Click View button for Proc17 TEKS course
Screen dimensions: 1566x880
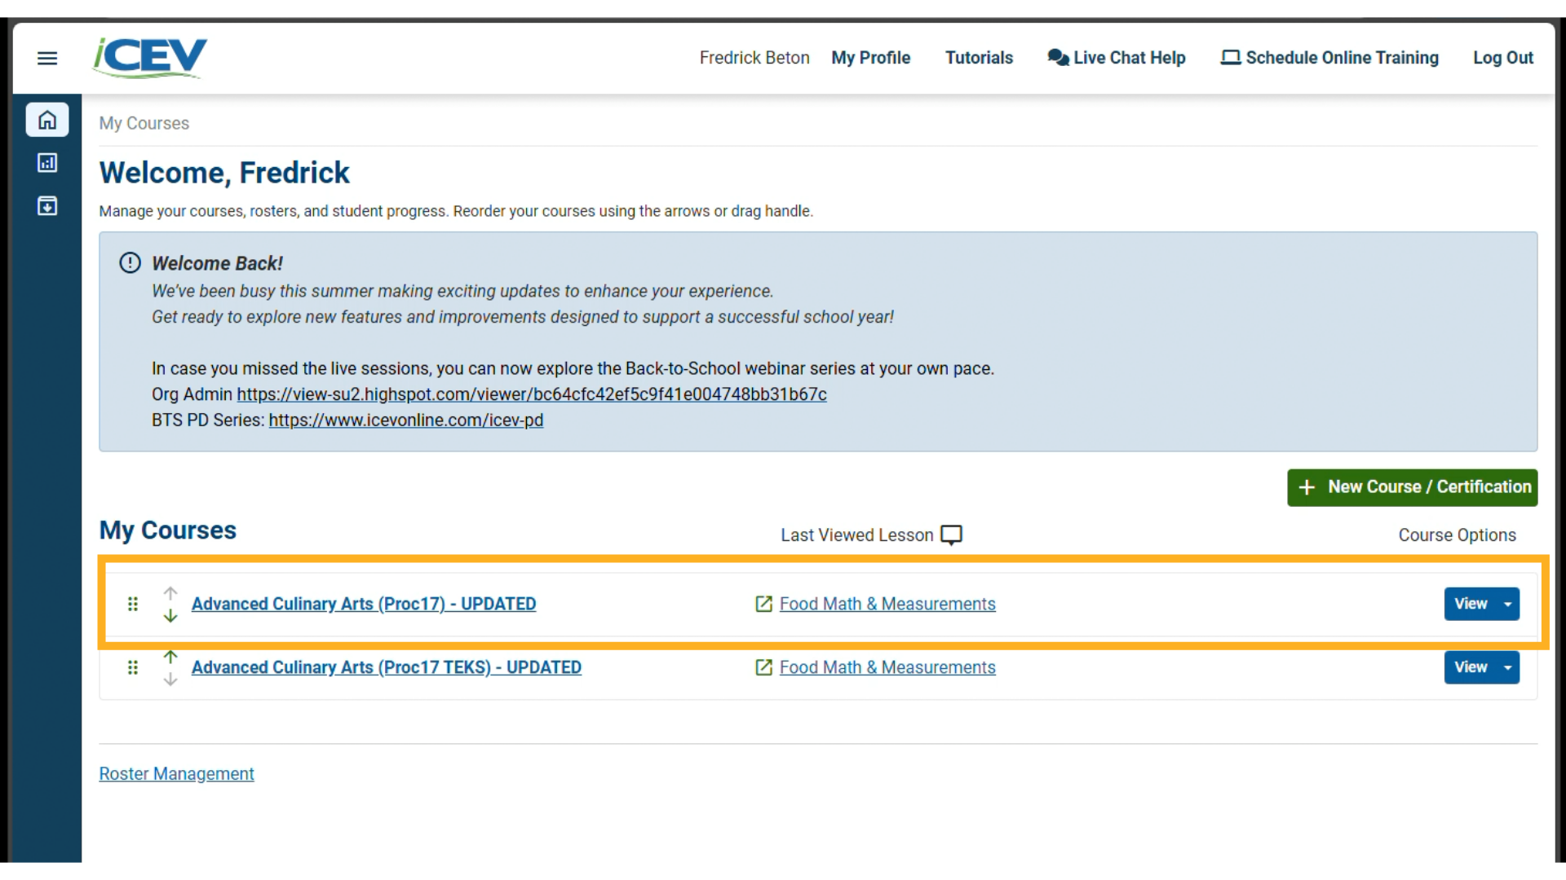click(1471, 667)
